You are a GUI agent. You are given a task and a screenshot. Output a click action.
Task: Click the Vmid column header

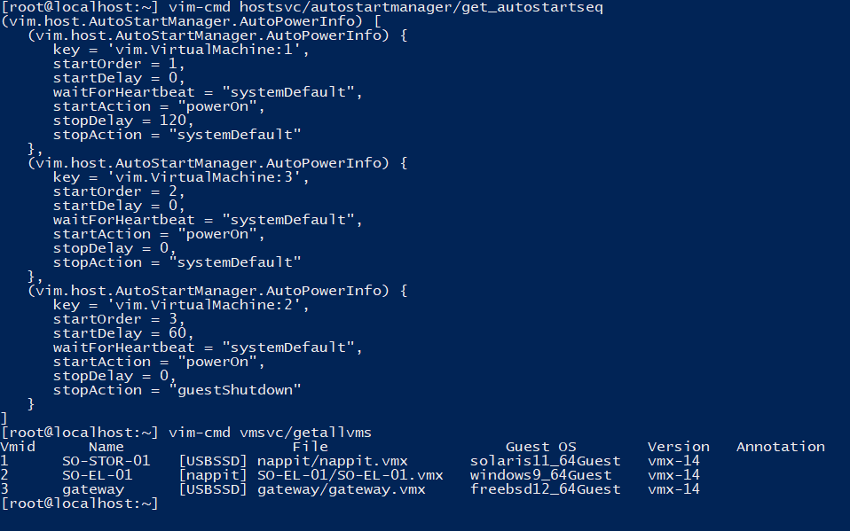pyautogui.click(x=18, y=447)
